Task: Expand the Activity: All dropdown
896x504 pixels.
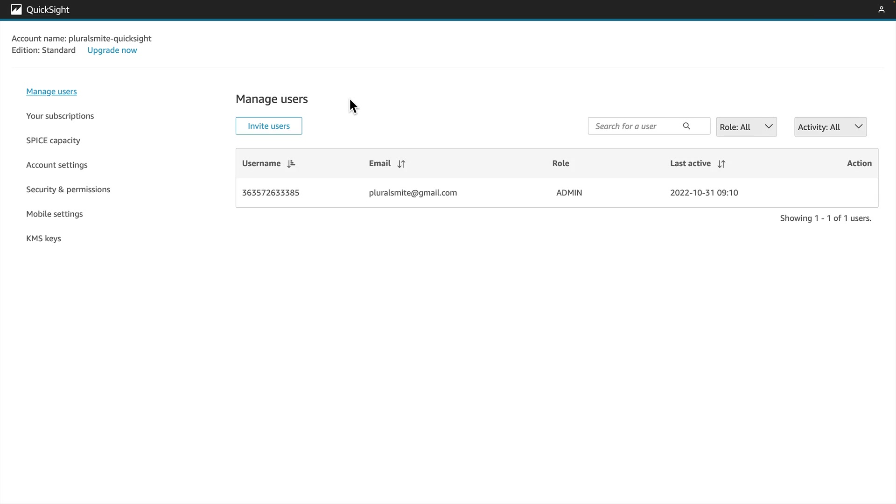Action: [830, 127]
